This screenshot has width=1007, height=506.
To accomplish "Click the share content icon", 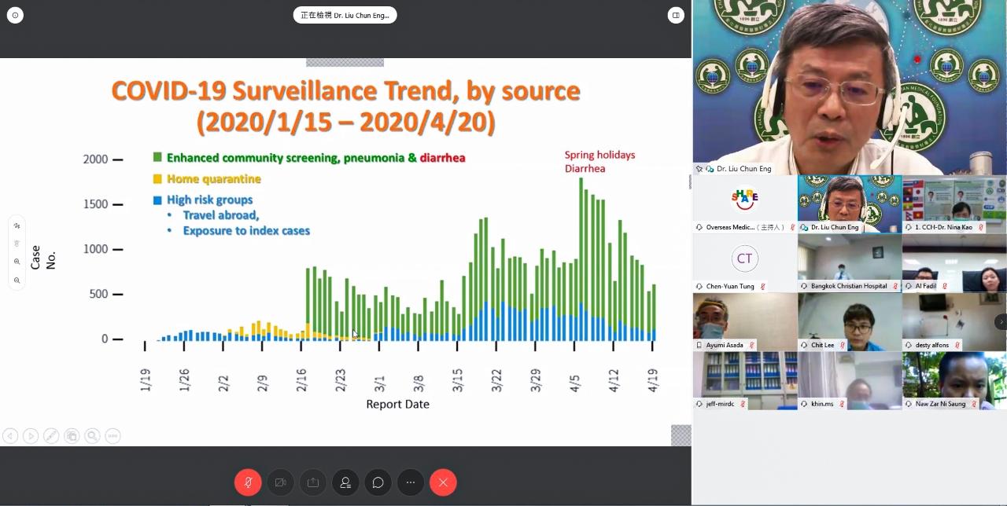I will (x=313, y=482).
